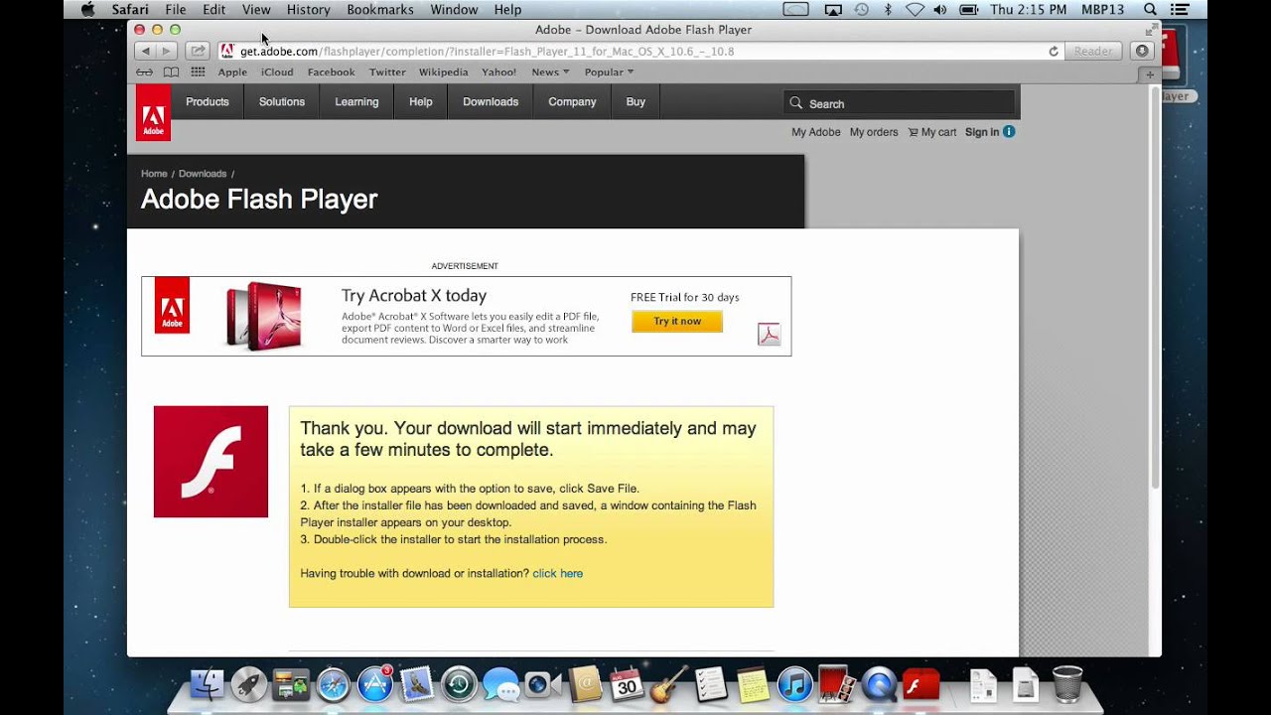
Task: Click the Reader button in address bar
Action: pyautogui.click(x=1093, y=51)
